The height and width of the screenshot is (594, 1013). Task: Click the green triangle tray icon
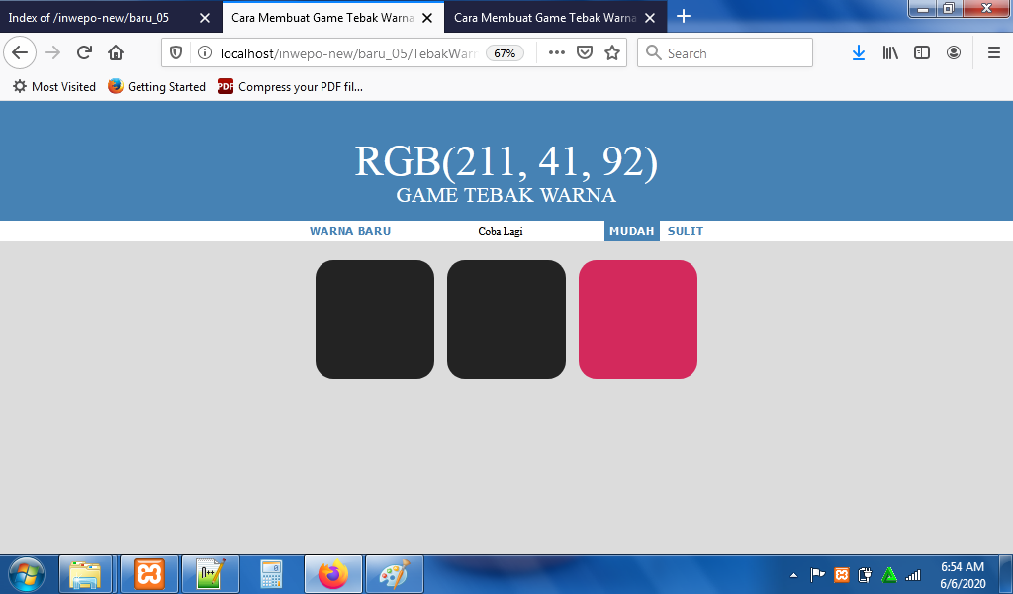point(889,574)
